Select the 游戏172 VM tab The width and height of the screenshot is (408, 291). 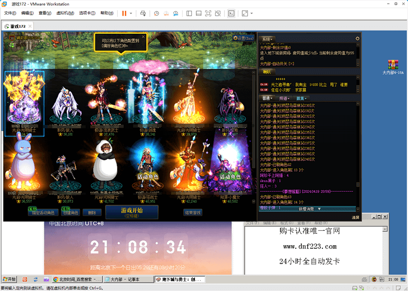[18, 27]
